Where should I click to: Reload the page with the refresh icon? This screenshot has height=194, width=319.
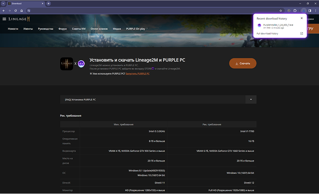click(x=15, y=10)
